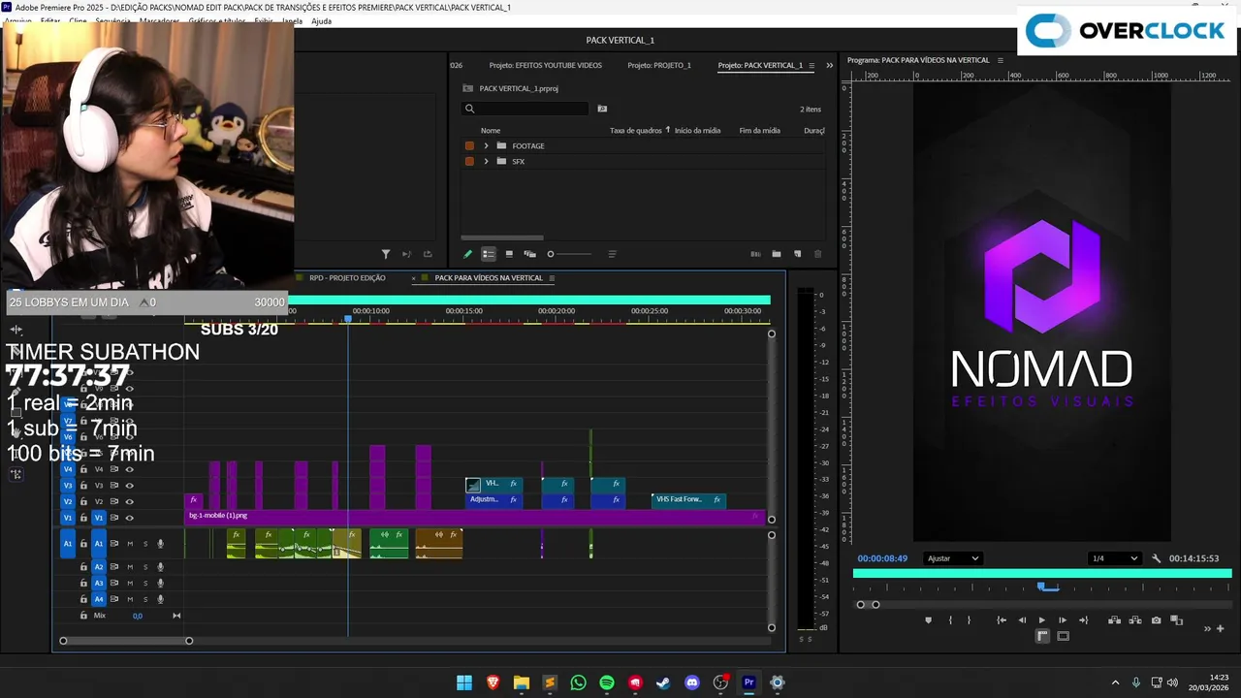Image resolution: width=1241 pixels, height=698 pixels.
Task: Click the Extract button in Program monitor
Action: pos(1135,620)
